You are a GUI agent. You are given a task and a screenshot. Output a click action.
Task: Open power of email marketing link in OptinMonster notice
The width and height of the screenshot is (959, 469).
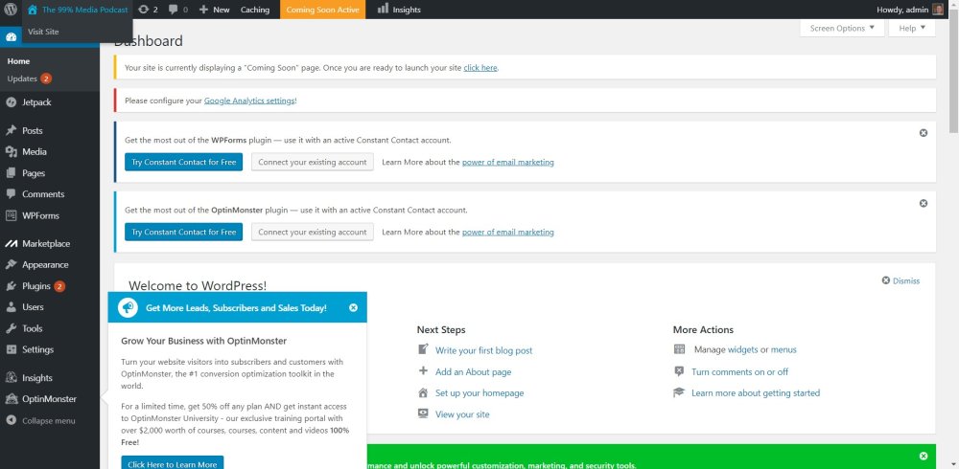coord(507,232)
